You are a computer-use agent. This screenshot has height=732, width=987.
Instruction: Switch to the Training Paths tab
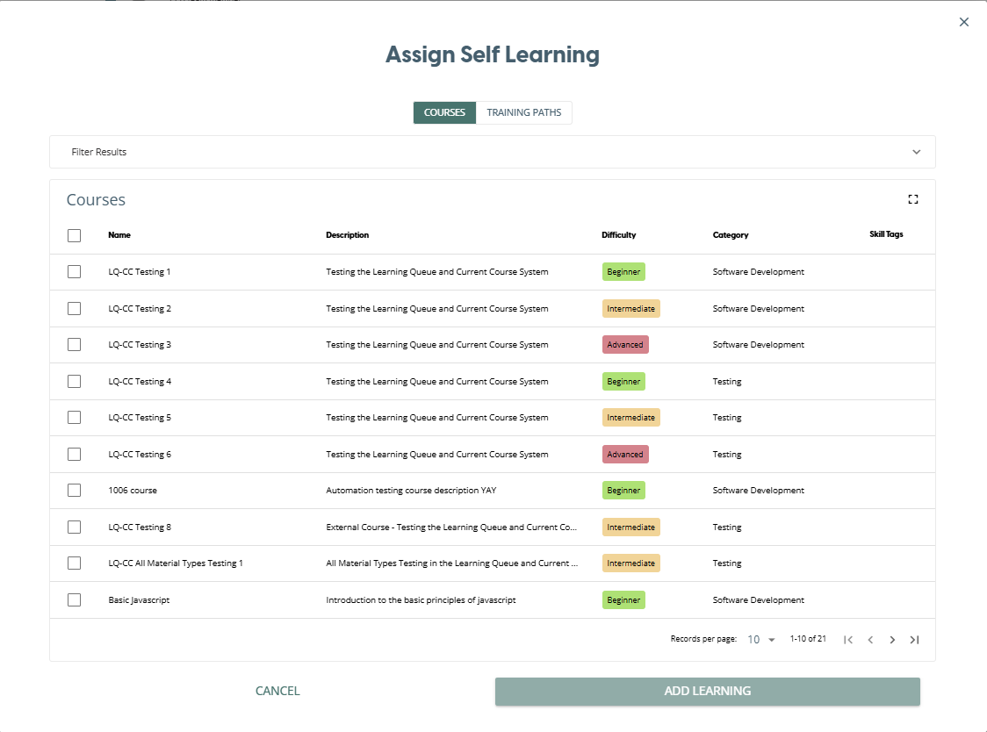pos(523,112)
